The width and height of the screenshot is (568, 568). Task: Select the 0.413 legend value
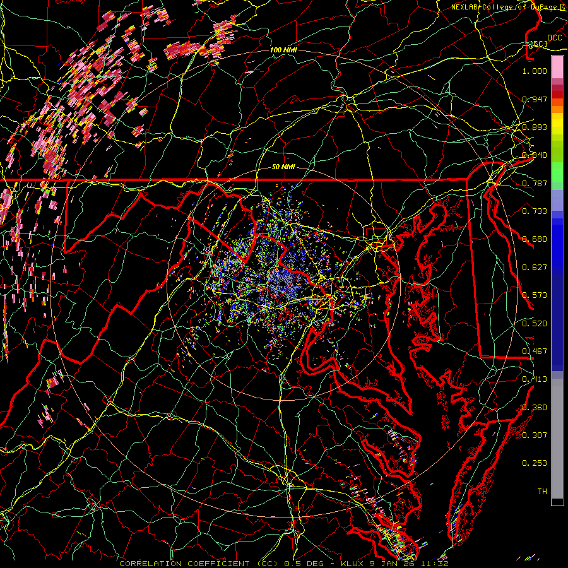pos(535,379)
